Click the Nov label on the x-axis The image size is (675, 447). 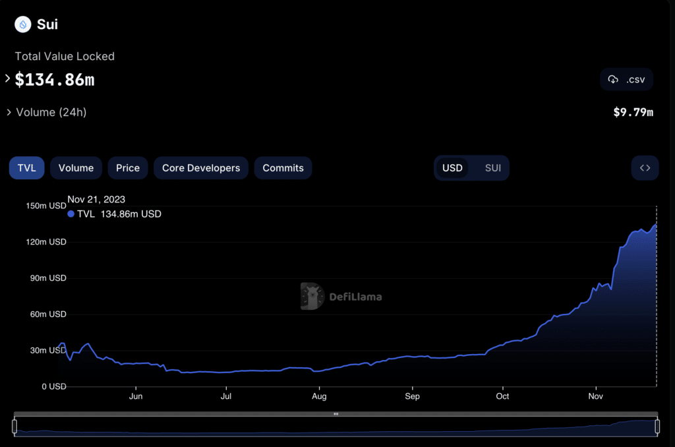click(596, 396)
